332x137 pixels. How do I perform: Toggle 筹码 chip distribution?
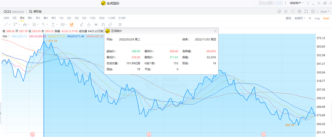(288, 18)
